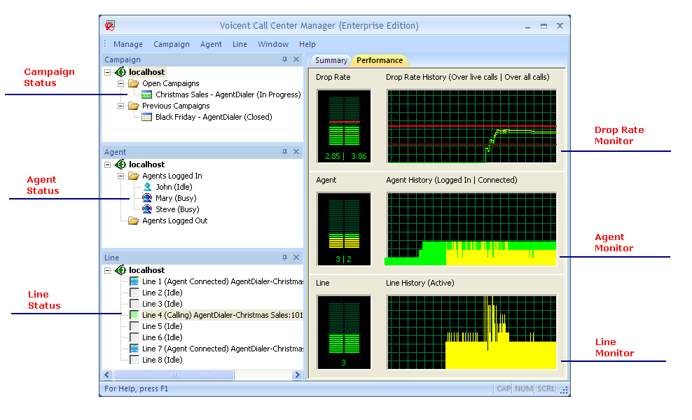Toggle the Line 4 (Calling) status box

pos(134,315)
